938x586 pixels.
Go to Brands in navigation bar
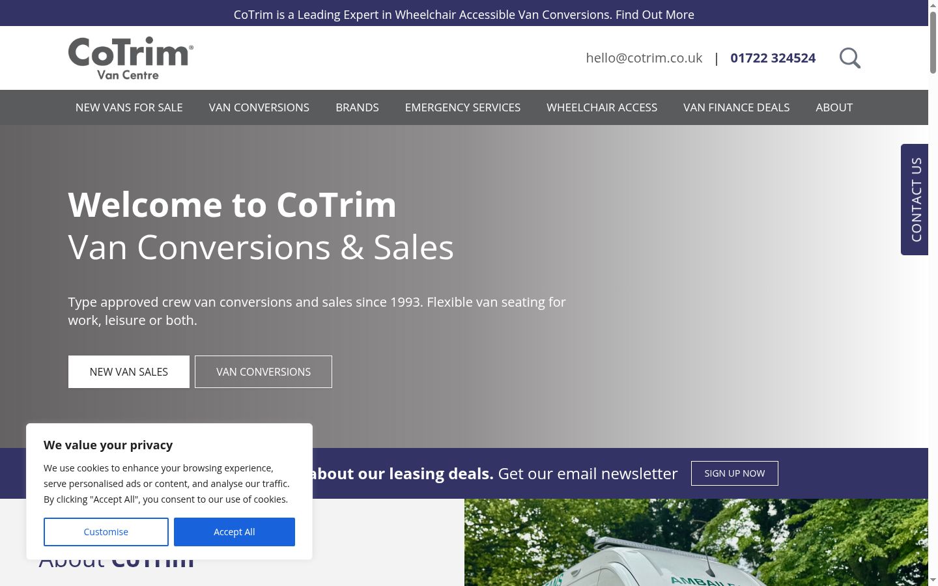pos(357,107)
